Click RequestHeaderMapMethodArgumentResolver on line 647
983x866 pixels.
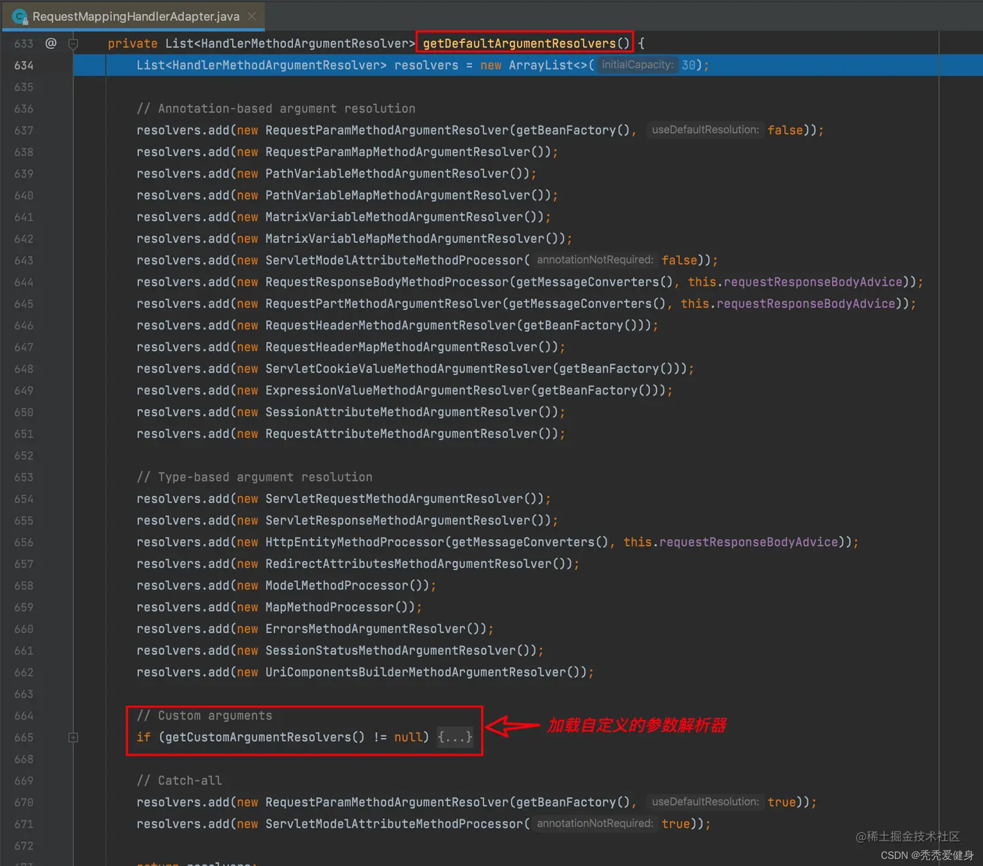coord(401,347)
